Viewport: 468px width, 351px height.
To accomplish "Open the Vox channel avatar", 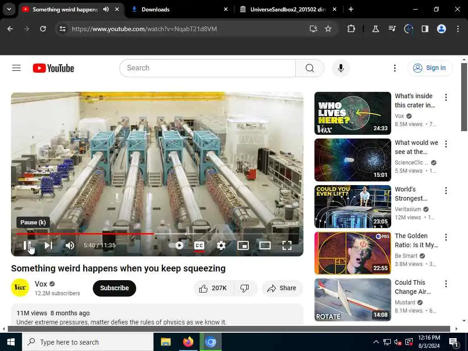I will (x=20, y=288).
